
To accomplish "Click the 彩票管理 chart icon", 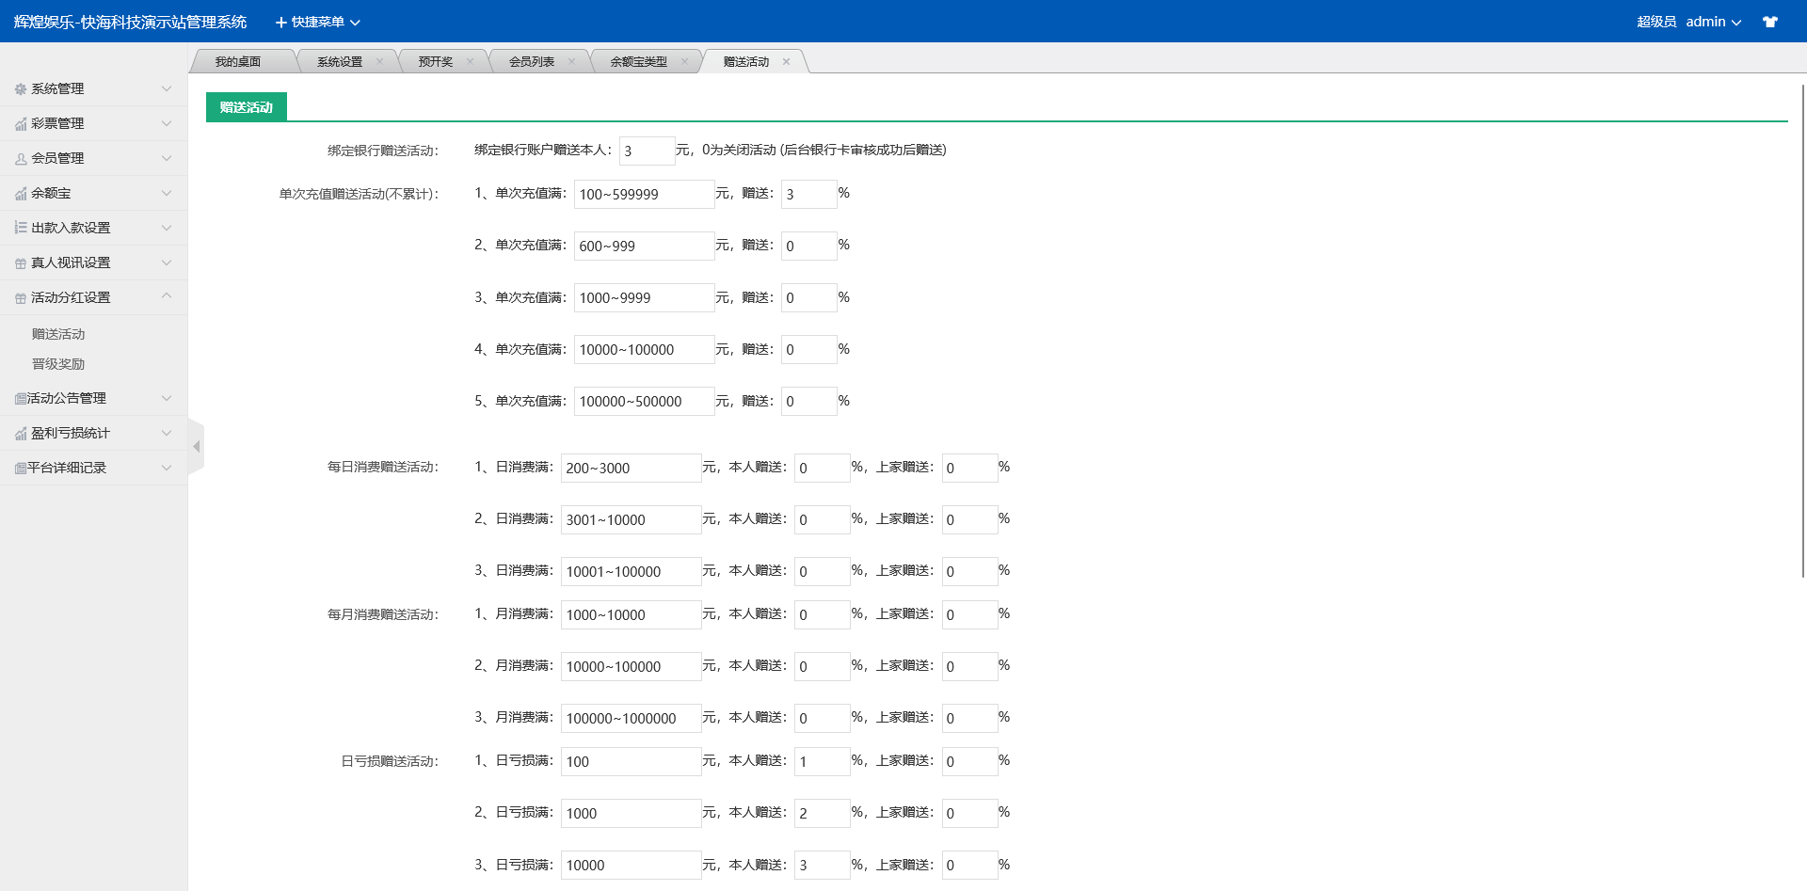I will 21,124.
